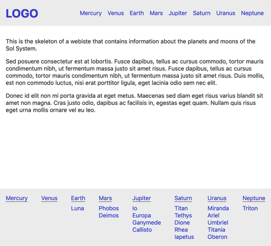Open the underlined Uranus footer link

coord(217,198)
